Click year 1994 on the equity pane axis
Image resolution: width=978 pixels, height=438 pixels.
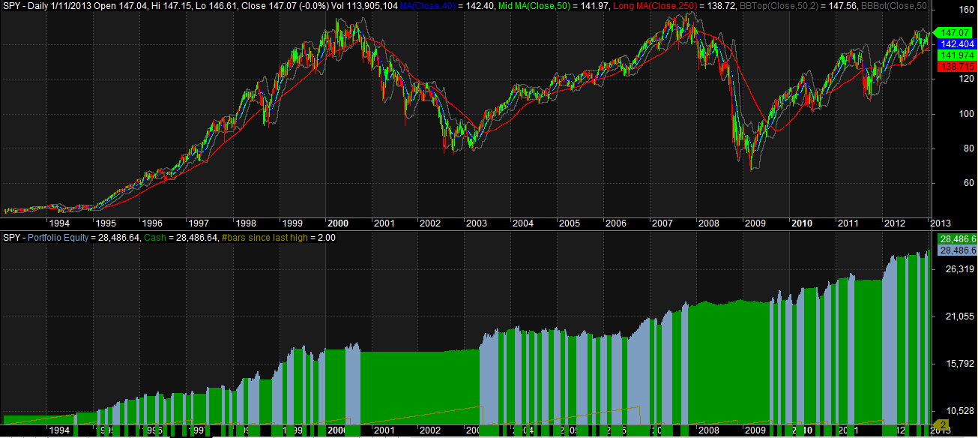[x=59, y=430]
